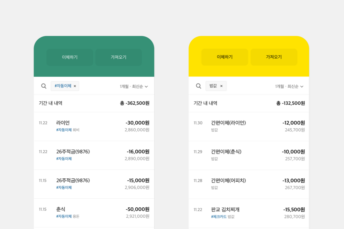Tap the 용돈 memo under 춘식
Viewport: 344px width, 229px height.
pos(76,216)
